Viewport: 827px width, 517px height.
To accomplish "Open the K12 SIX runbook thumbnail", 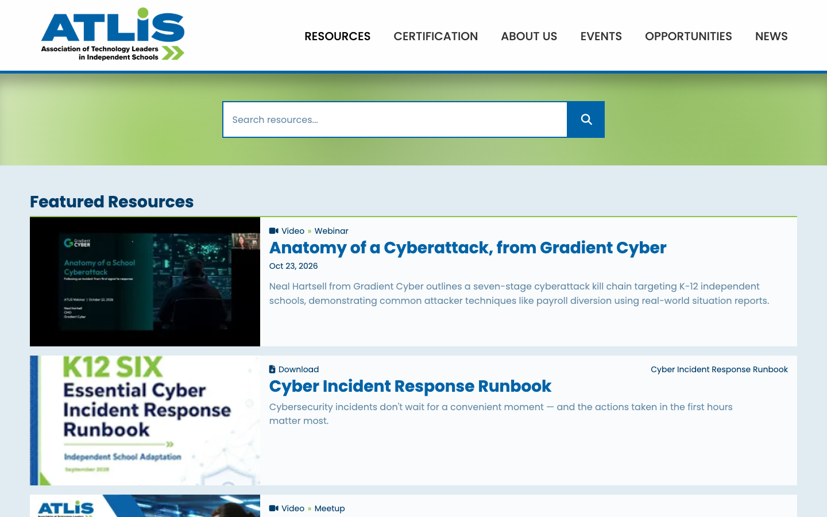I will coord(145,420).
